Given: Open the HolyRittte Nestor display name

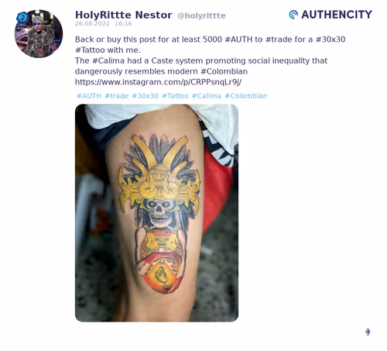Looking at the screenshot, I should tap(124, 15).
